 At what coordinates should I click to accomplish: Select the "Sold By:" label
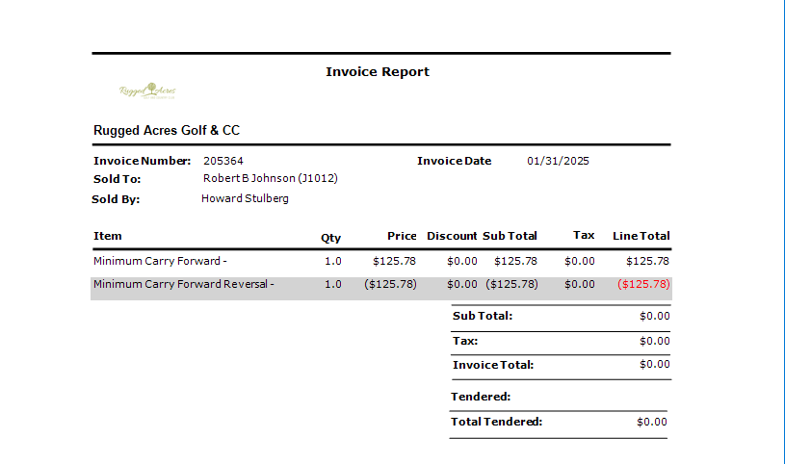pos(116,199)
